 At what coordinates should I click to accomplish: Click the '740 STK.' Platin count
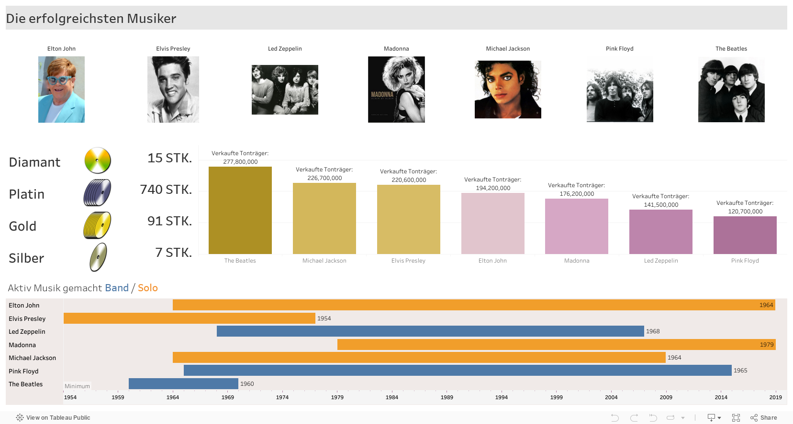pos(166,190)
